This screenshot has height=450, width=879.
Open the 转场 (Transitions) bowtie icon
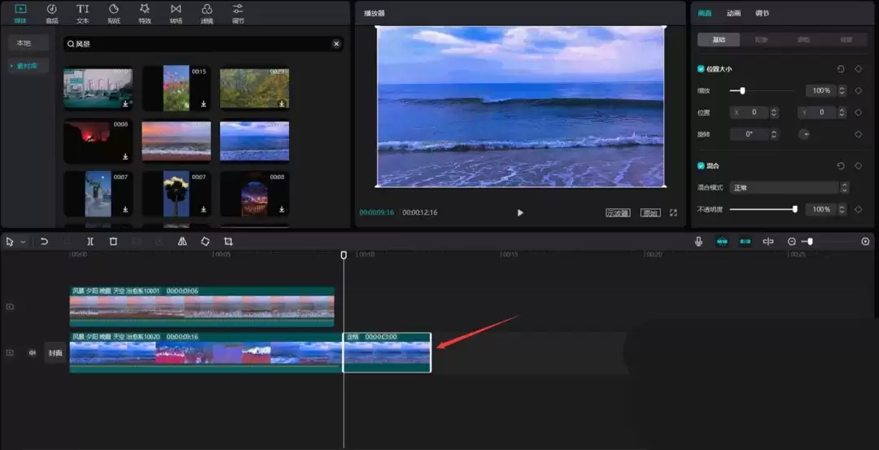pyautogui.click(x=176, y=12)
